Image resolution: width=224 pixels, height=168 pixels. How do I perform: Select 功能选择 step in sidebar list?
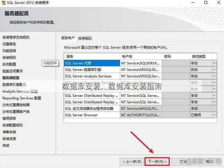[9, 51]
